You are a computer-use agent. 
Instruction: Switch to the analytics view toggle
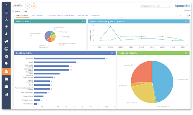(x=34, y=6)
